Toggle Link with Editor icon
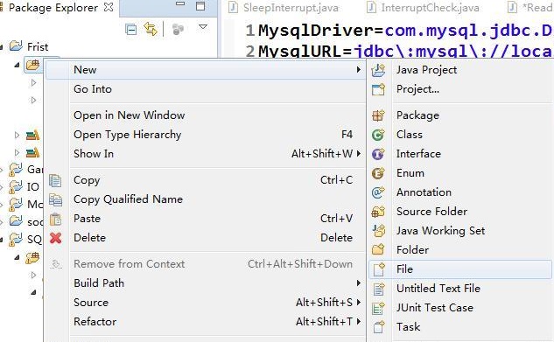This screenshot has width=554, height=342. (151, 29)
